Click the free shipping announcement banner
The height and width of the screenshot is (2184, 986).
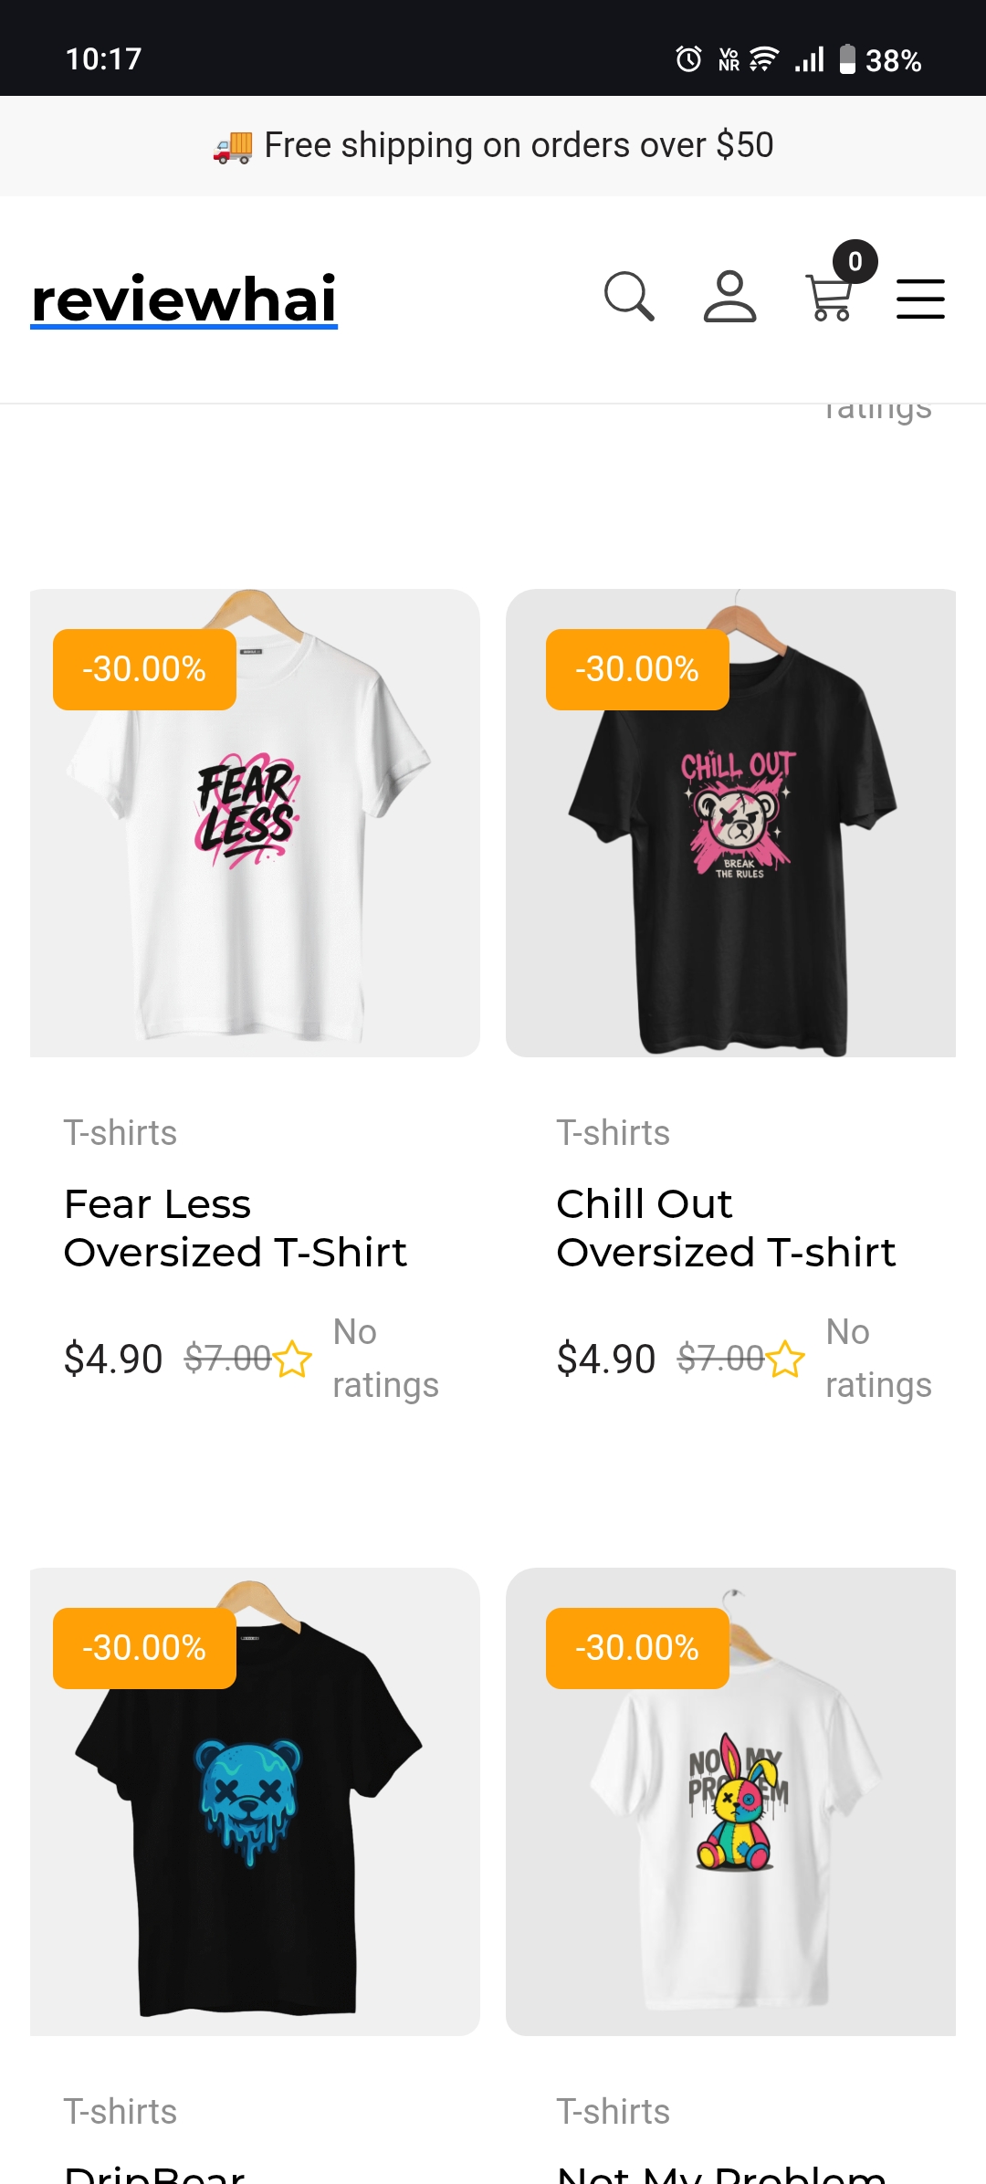(493, 144)
